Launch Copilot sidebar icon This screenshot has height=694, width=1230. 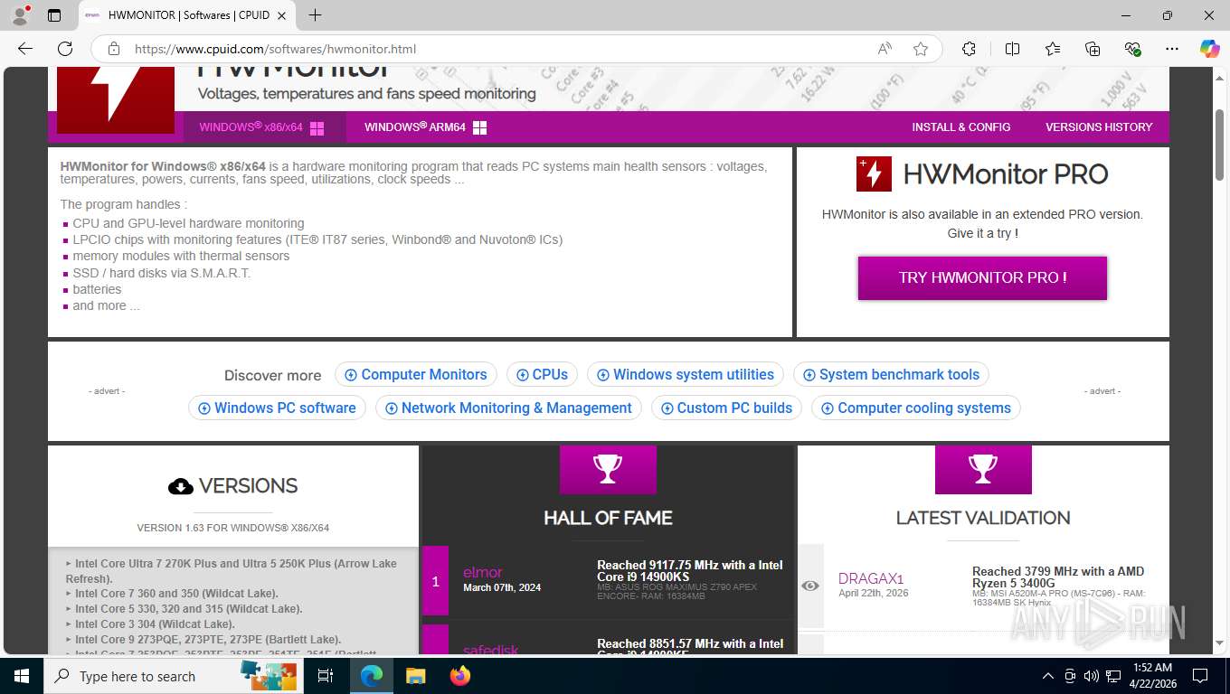pos(1209,49)
